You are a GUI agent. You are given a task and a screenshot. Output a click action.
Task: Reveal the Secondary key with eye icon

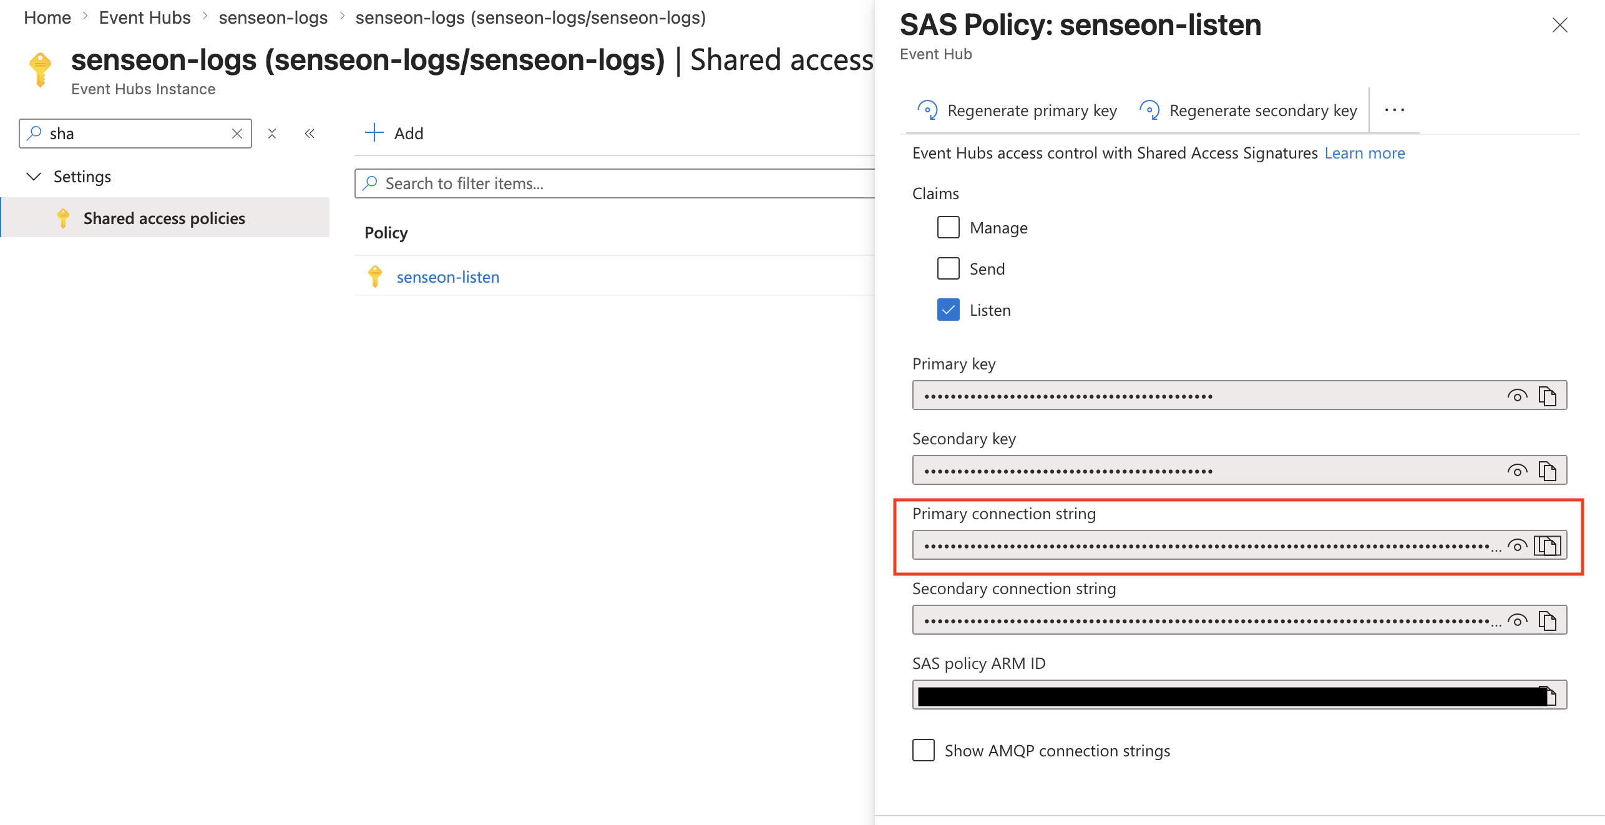click(x=1517, y=471)
